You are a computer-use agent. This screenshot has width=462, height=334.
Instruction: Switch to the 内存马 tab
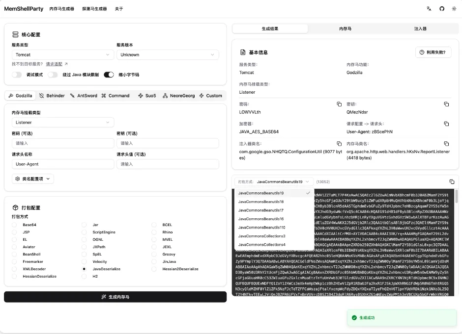[x=345, y=28]
